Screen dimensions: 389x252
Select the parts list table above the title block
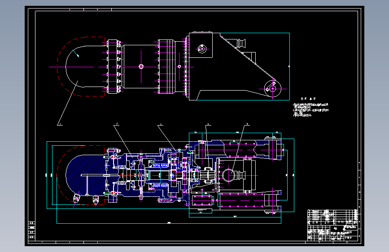[x=332, y=217]
